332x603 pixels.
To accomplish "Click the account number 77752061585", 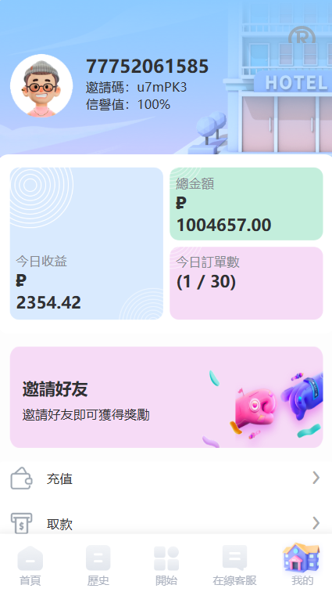I will 147,66.
